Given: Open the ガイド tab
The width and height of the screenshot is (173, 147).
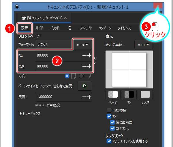Looking at the screenshot, I should click(39, 28).
